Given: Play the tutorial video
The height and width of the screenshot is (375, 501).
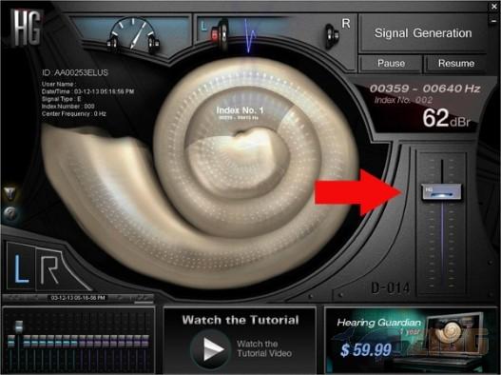Looking at the screenshot, I should (x=210, y=349).
